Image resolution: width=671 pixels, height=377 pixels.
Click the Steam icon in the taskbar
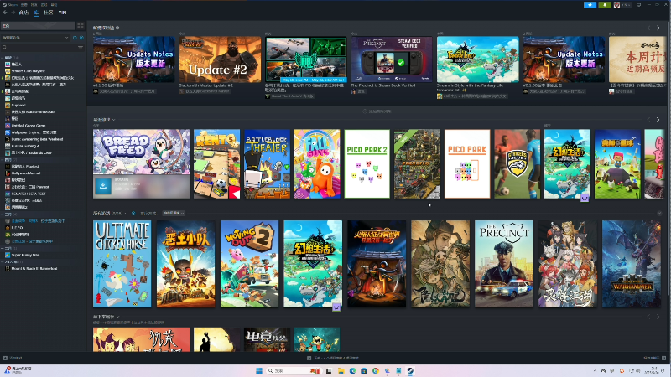410,370
